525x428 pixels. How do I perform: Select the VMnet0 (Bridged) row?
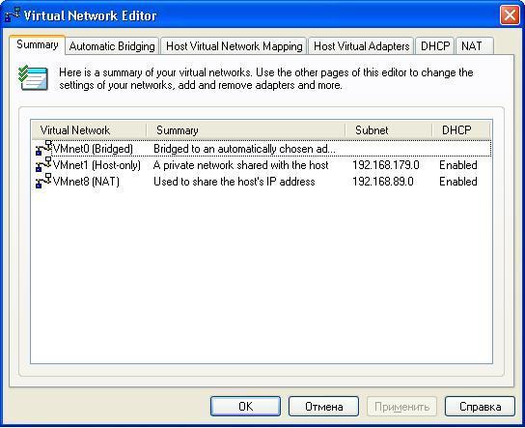[x=262, y=149]
